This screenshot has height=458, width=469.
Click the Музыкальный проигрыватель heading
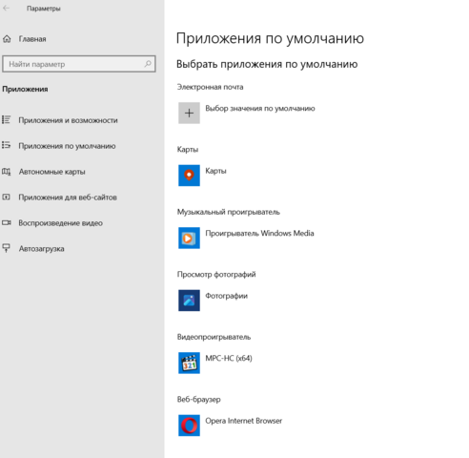pyautogui.click(x=229, y=212)
